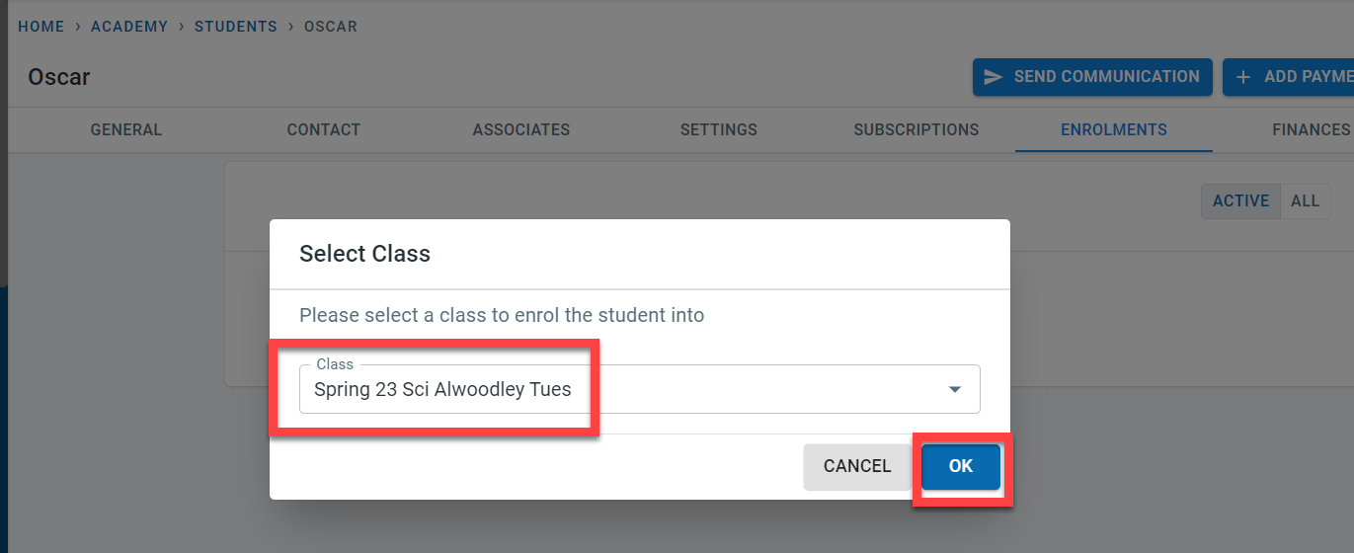The width and height of the screenshot is (1354, 553).
Task: Open the Students breadcrumb link
Action: 236,27
